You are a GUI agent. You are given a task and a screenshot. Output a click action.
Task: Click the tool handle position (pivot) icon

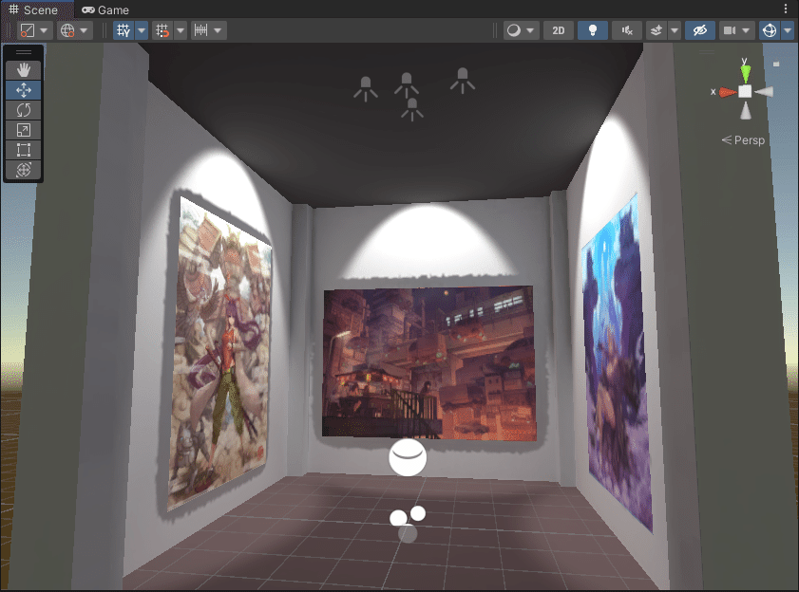(x=27, y=30)
